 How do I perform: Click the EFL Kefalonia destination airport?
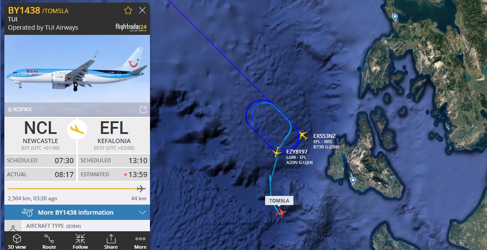click(x=114, y=134)
